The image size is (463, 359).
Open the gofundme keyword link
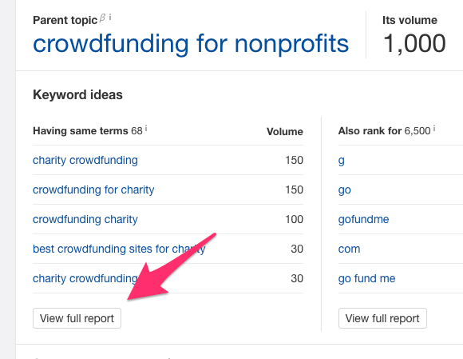(363, 219)
